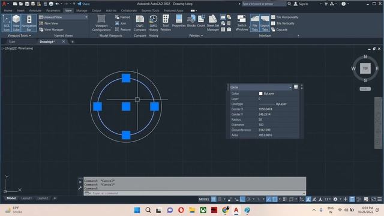Open workspace gear dropdown arrow
The width and height of the screenshot is (384, 216).
click(340, 199)
